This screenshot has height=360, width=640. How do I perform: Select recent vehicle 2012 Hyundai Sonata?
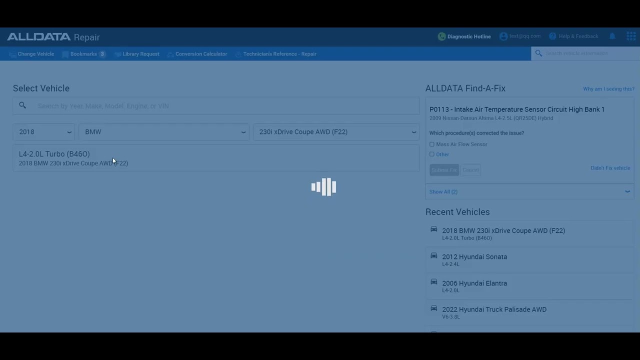click(x=529, y=259)
